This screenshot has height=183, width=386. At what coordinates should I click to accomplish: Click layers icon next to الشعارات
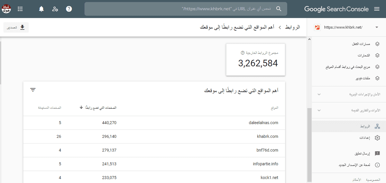[377, 55]
